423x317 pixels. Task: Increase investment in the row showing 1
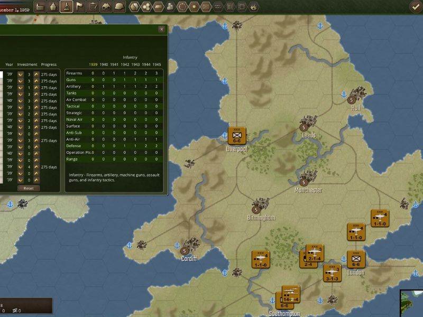click(36, 88)
